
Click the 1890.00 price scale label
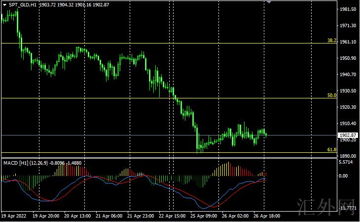point(348,156)
